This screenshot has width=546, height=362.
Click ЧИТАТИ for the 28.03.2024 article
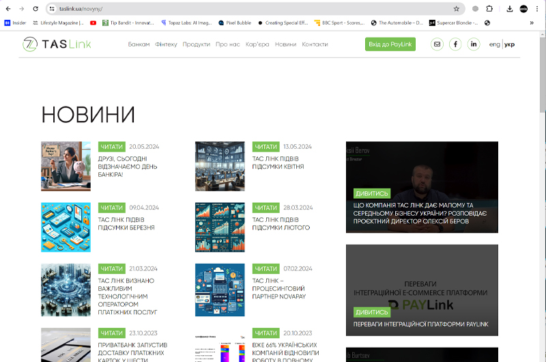(265, 208)
